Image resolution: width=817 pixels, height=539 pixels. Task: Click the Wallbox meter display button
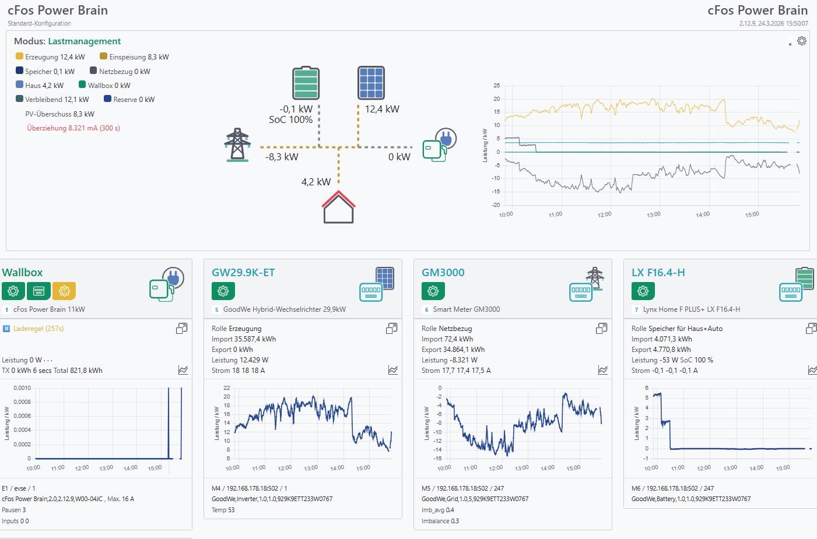38,290
